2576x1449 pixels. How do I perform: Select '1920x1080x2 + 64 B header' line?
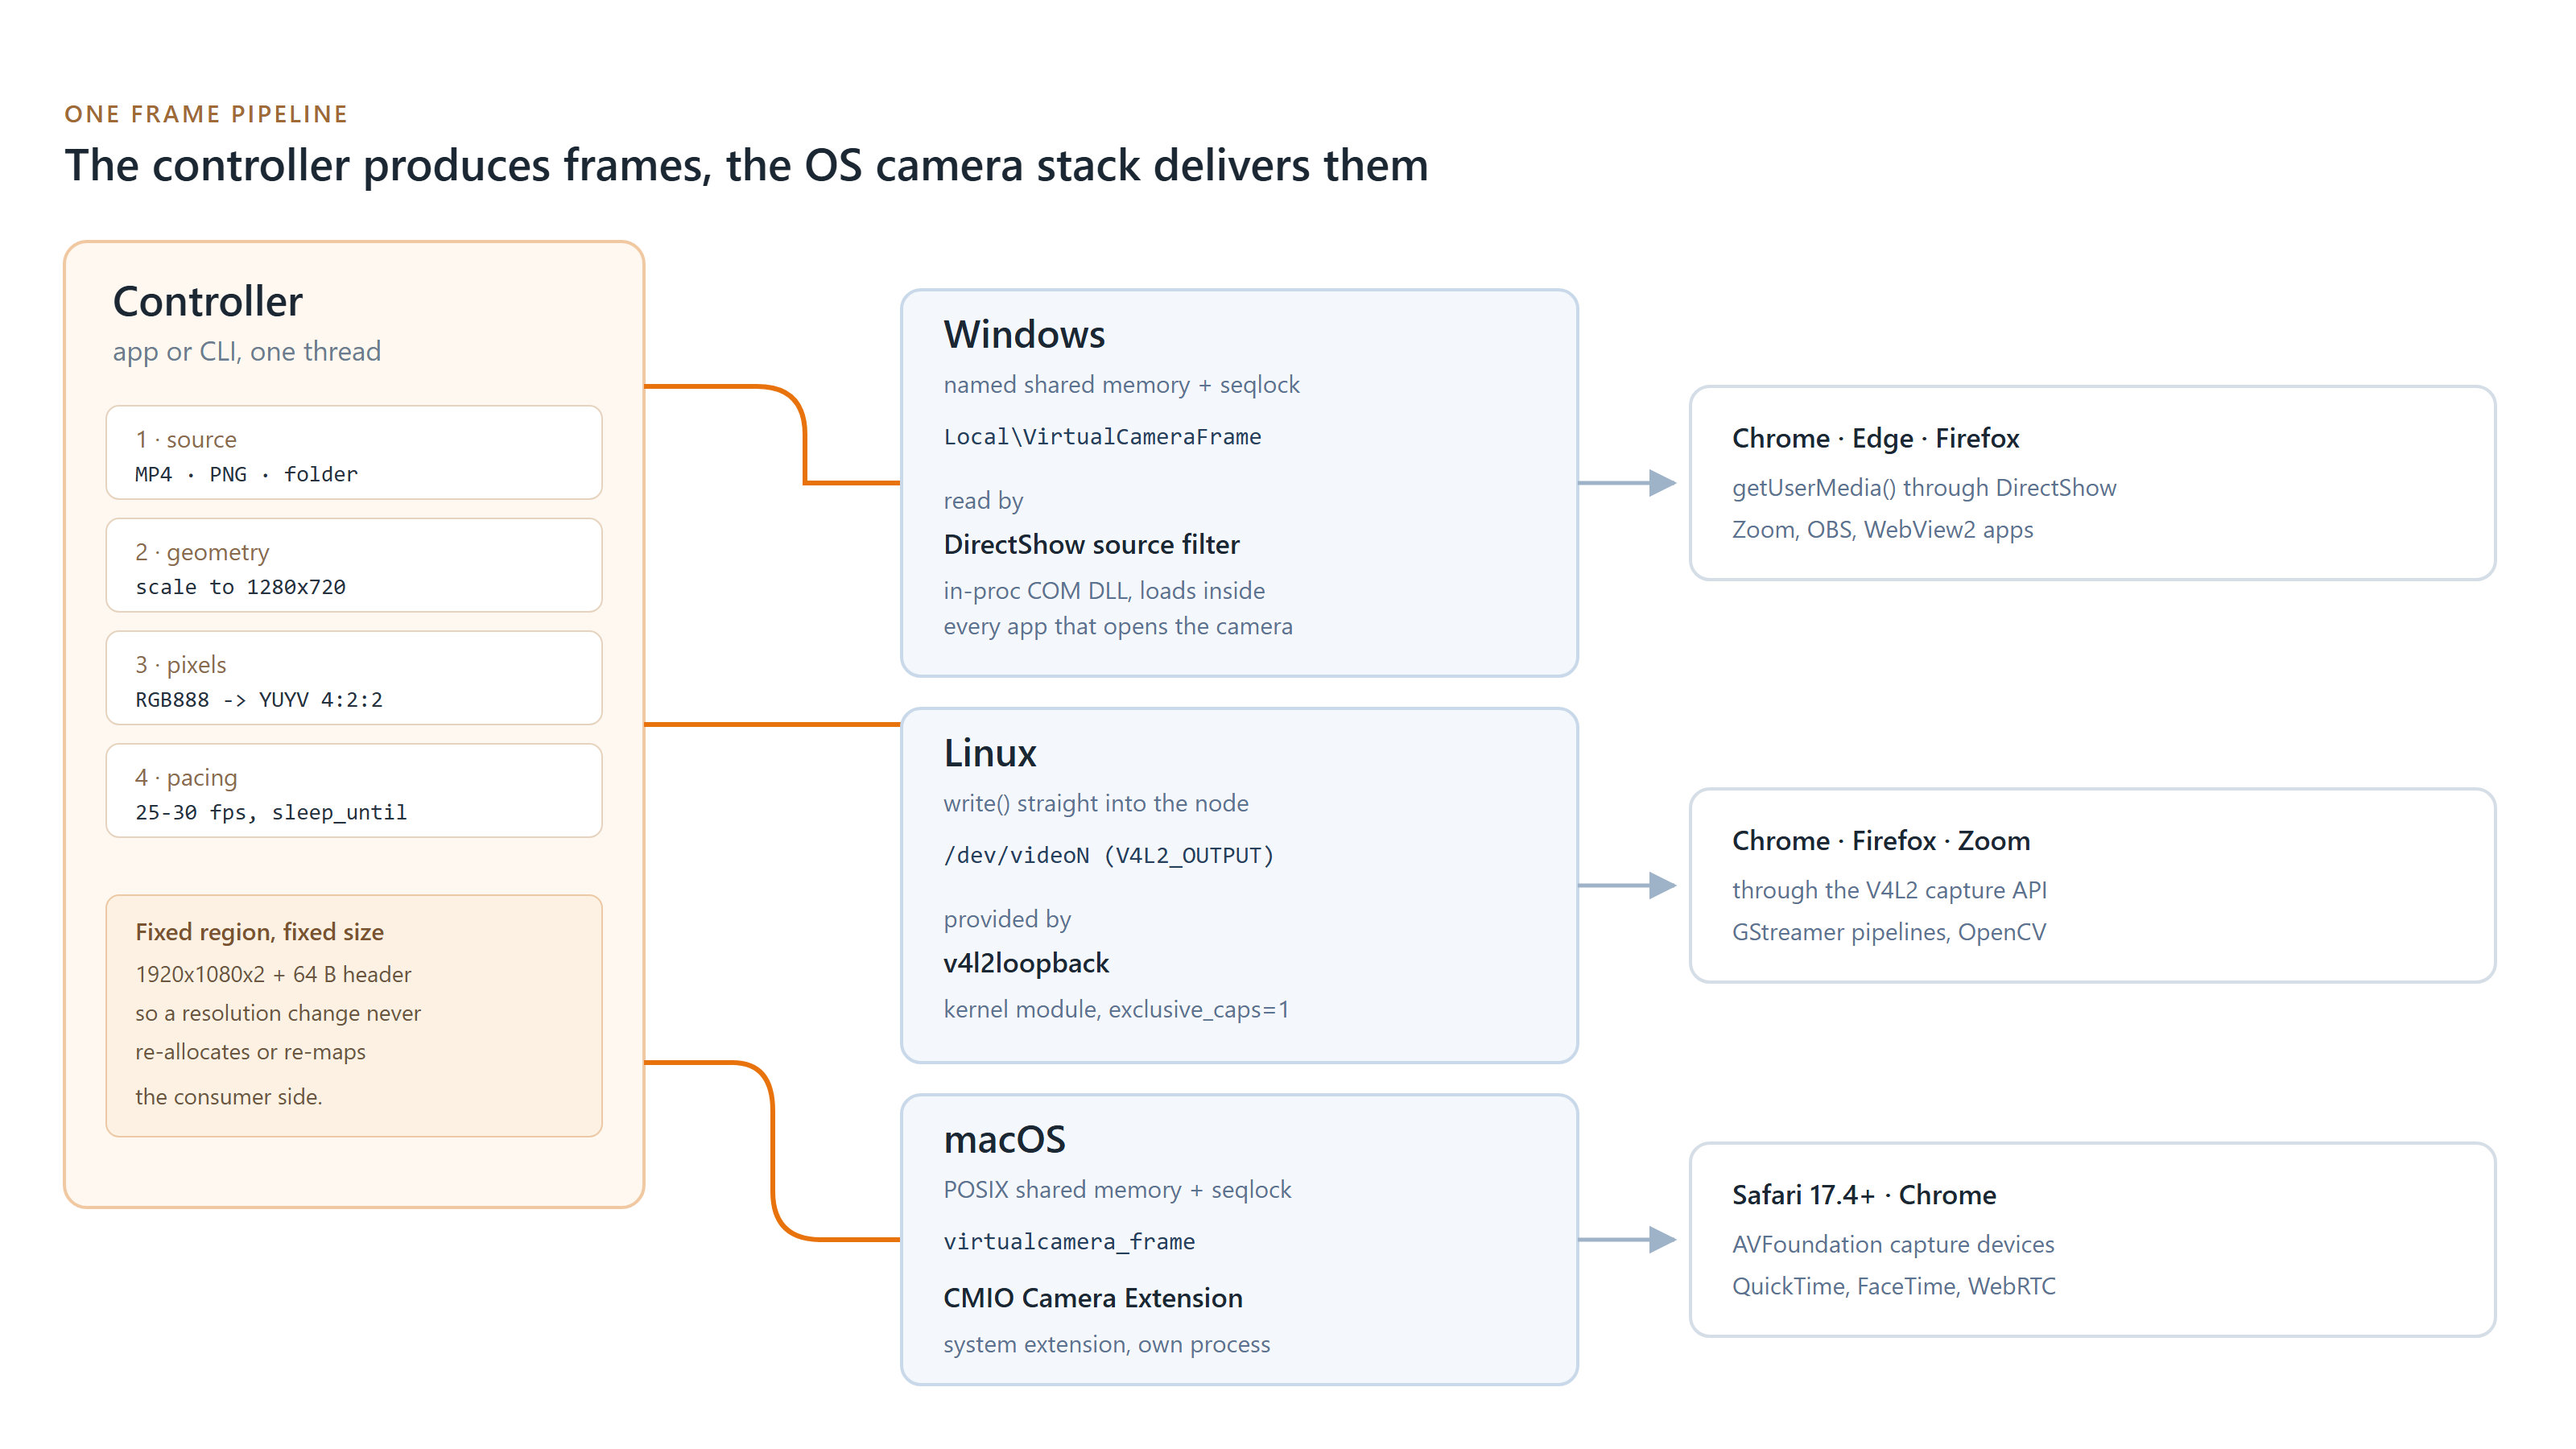[273, 975]
